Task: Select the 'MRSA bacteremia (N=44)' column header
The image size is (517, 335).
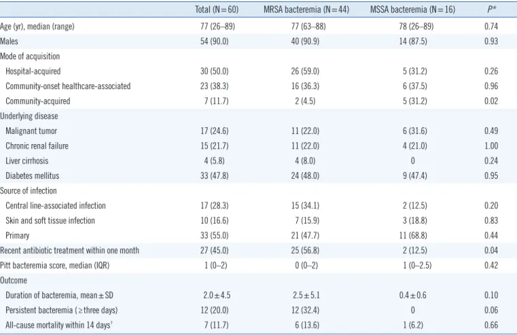Action: click(x=306, y=10)
